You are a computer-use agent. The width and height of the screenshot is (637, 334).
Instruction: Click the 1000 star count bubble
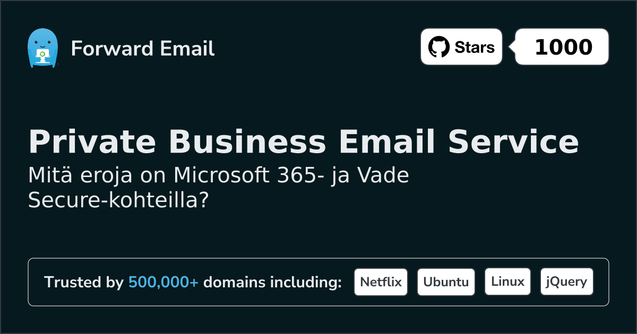point(563,47)
